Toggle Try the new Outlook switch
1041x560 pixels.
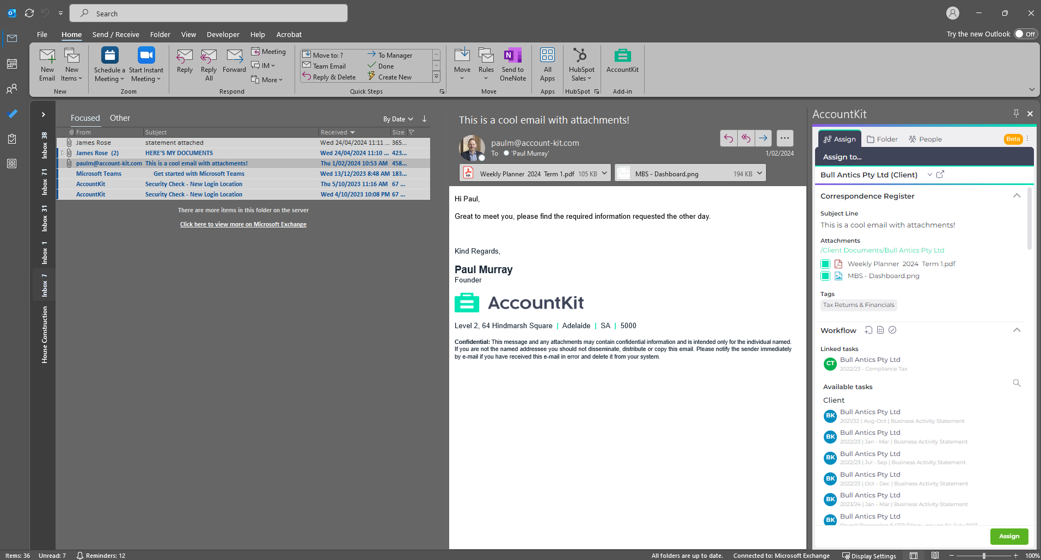coord(1026,34)
